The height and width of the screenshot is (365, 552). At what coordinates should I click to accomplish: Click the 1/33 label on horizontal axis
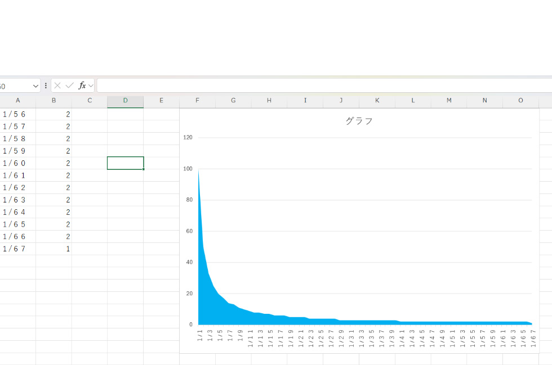click(361, 338)
